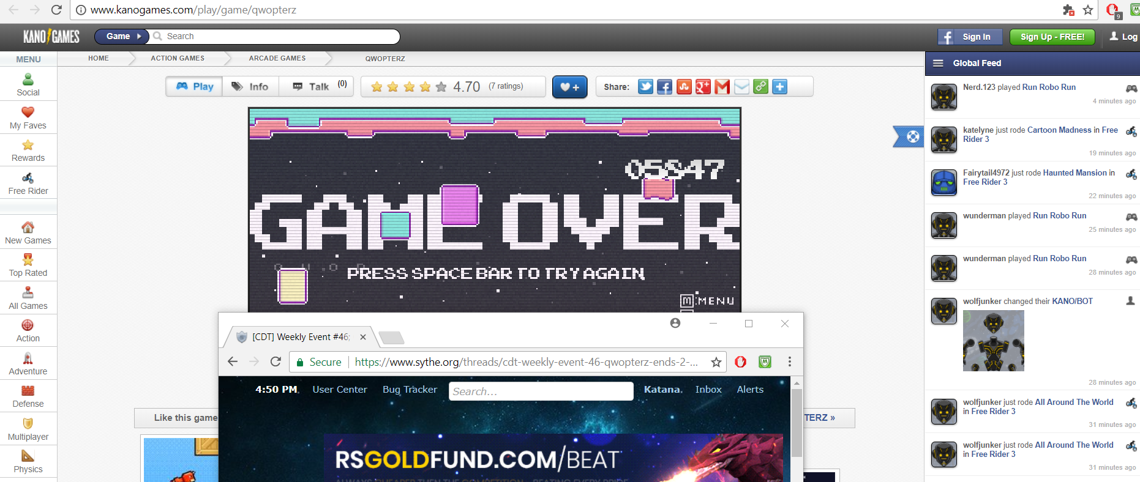This screenshot has height=482, width=1140.
Task: Click MENU in game over screen
Action: pyautogui.click(x=708, y=301)
